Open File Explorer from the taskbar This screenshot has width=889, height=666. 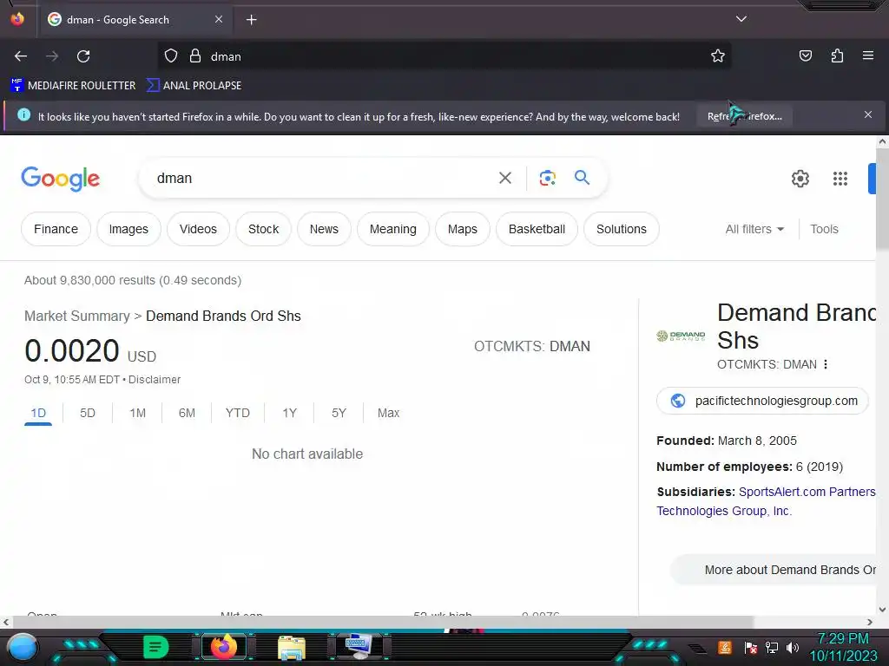click(x=292, y=649)
